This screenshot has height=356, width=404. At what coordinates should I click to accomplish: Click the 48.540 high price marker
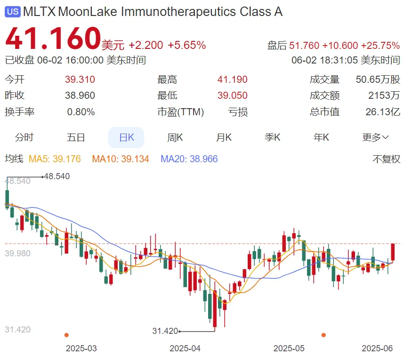[x=57, y=176]
